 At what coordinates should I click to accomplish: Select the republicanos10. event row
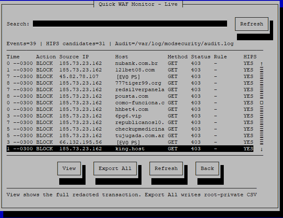click(130, 122)
